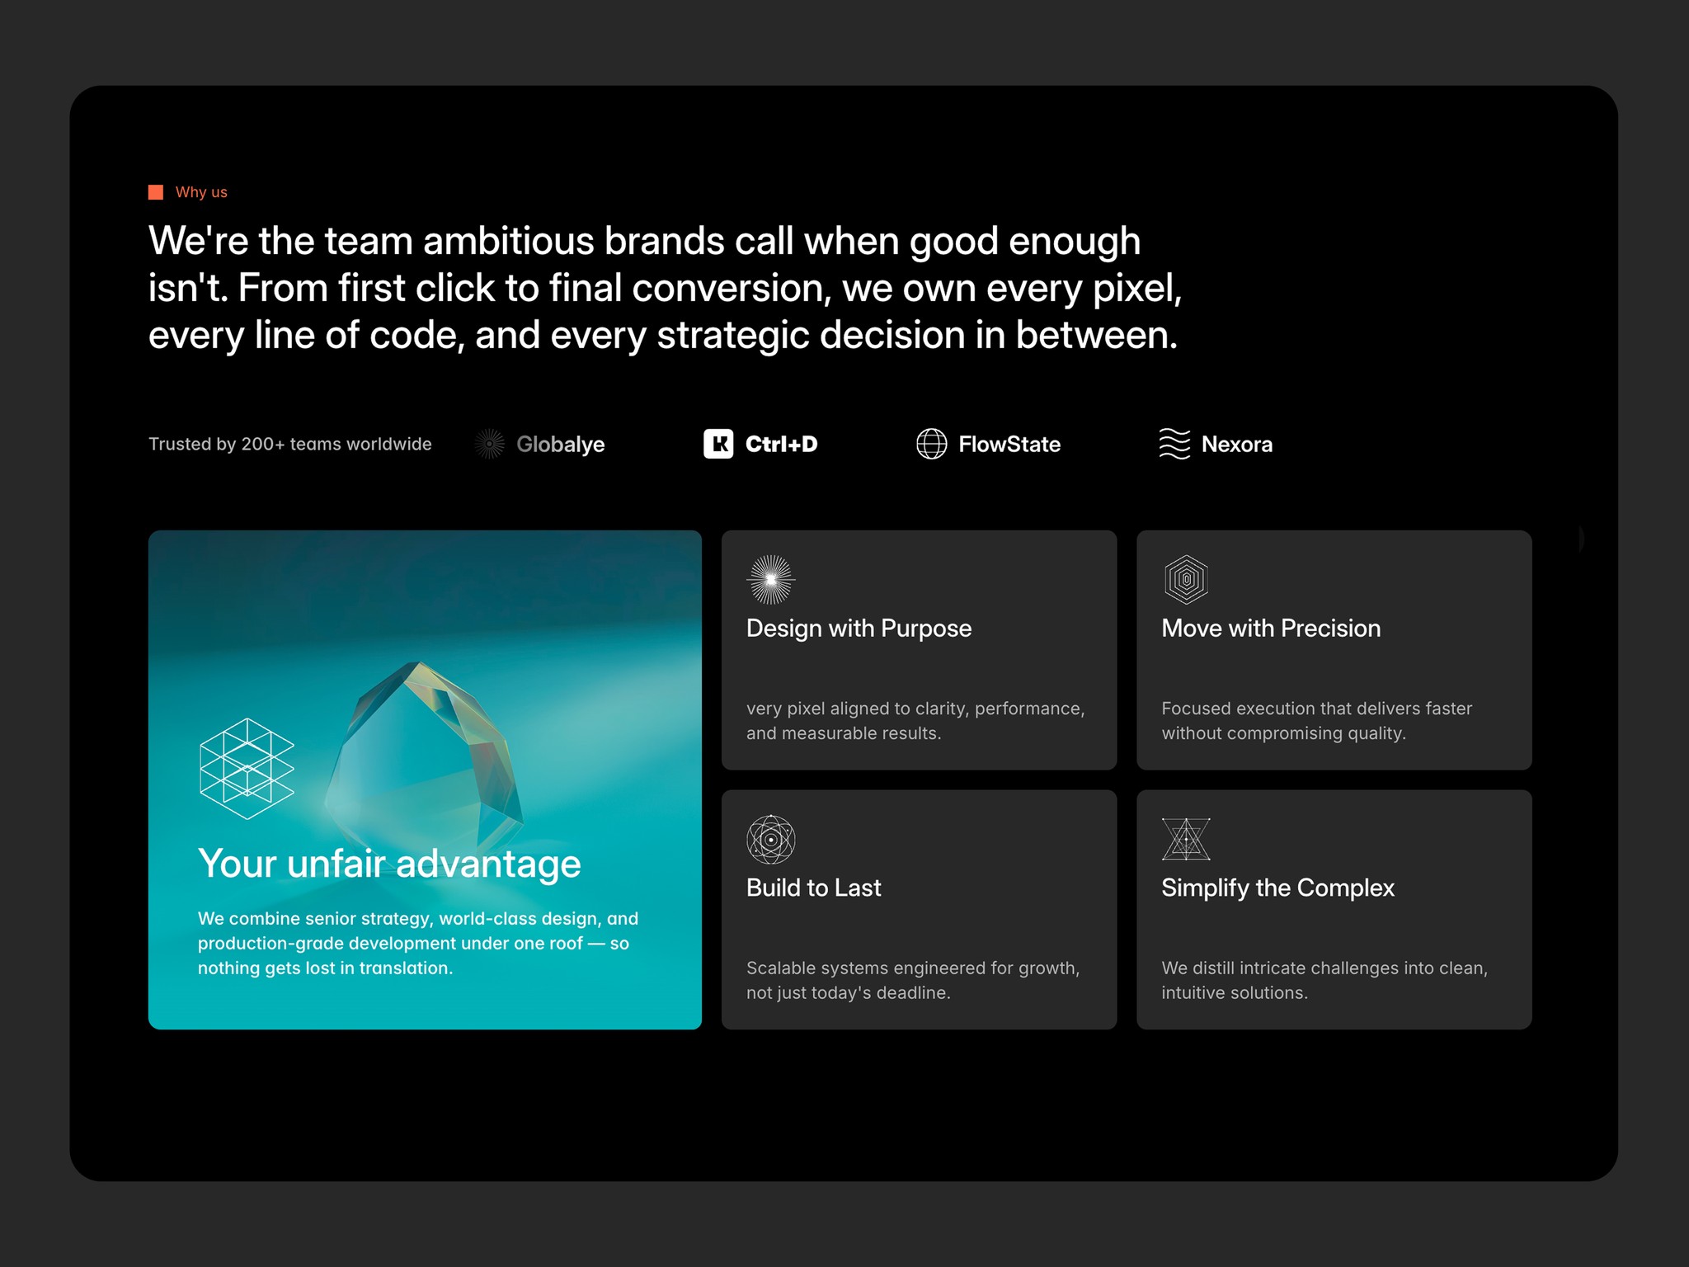
Task: Click the FlowState brand name
Action: click(x=1009, y=445)
